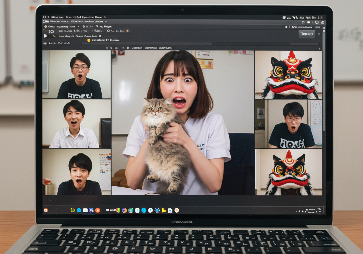This screenshot has height=254, width=363.
Task: Select the first tab above main video
Action: tap(137, 48)
